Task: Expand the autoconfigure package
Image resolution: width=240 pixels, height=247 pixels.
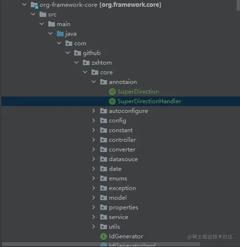Action: 93,111
